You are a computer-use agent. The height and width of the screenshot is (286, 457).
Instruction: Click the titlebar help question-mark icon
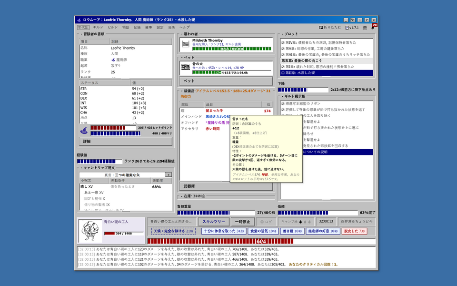click(x=367, y=20)
